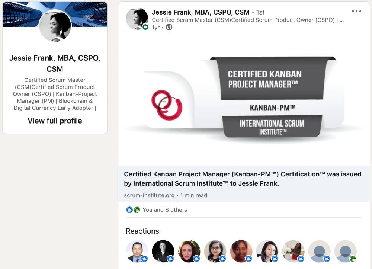This screenshot has width=372, height=269.
Task: Click the '1yr' post timestamp
Action: pyautogui.click(x=155, y=28)
